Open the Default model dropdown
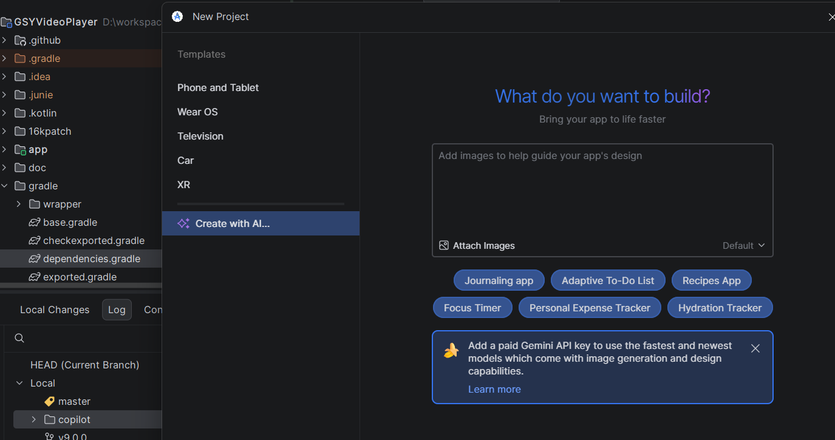 click(744, 246)
